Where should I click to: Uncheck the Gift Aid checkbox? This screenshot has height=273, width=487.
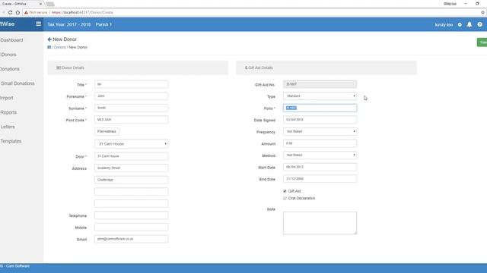pos(285,191)
